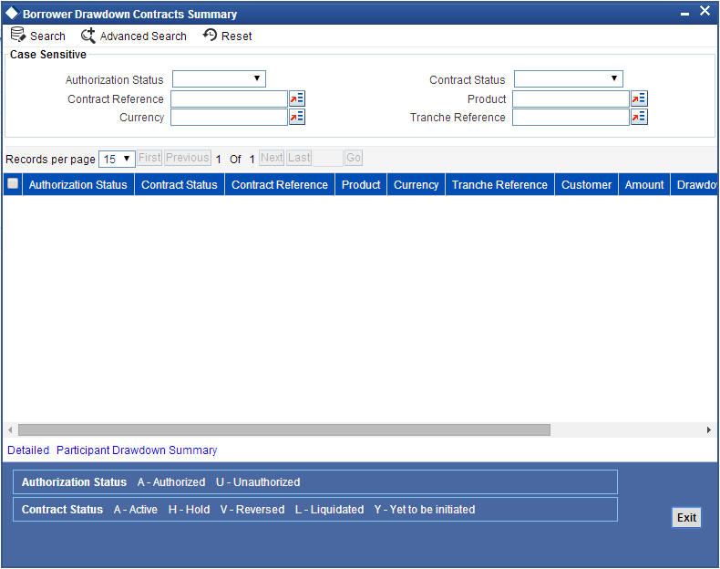
Task: Click the Next page button
Action: point(272,158)
